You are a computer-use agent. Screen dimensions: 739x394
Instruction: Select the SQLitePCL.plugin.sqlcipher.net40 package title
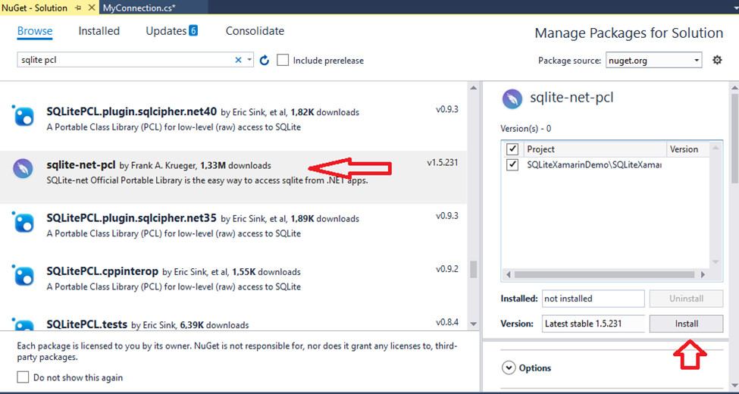(131, 111)
